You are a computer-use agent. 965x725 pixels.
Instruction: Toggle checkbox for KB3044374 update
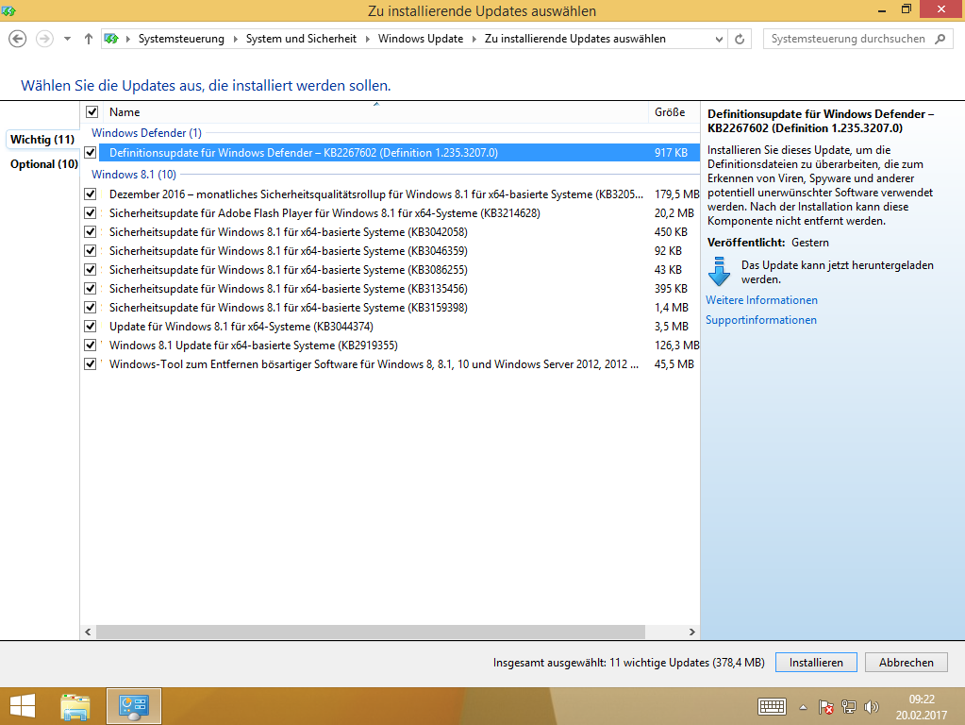(x=91, y=327)
